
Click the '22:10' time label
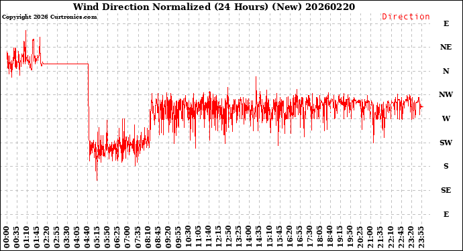[x=391, y=238]
